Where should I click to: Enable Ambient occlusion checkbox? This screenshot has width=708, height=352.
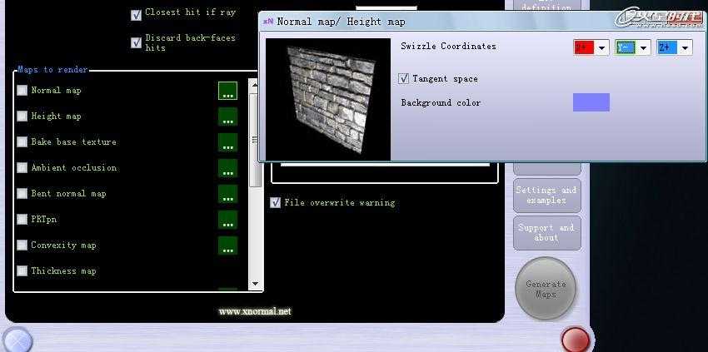point(22,168)
